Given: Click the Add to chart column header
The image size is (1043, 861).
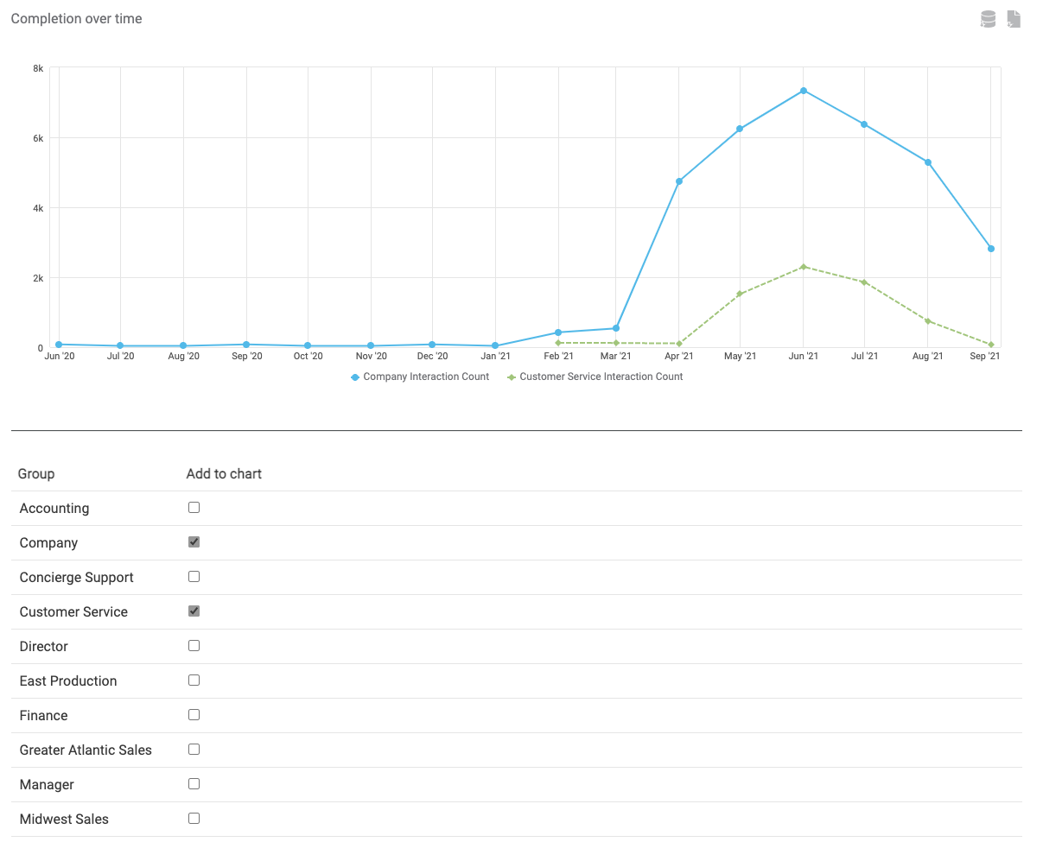Looking at the screenshot, I should pos(224,474).
